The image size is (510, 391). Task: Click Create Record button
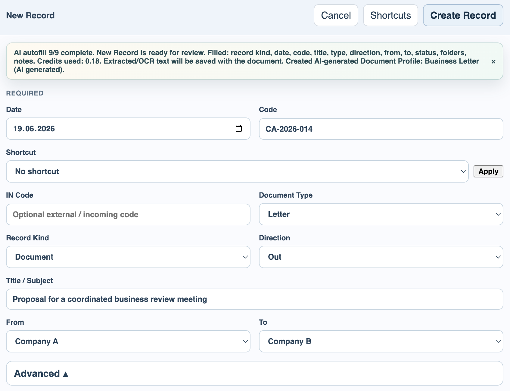coord(463,15)
